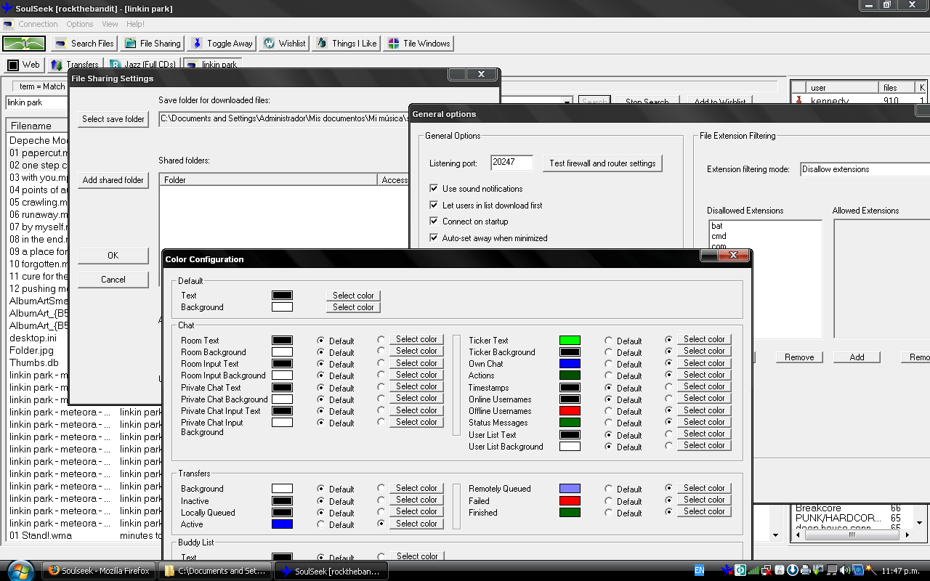Click the volume speaker tray icon
This screenshot has height=581, width=930.
[x=845, y=570]
